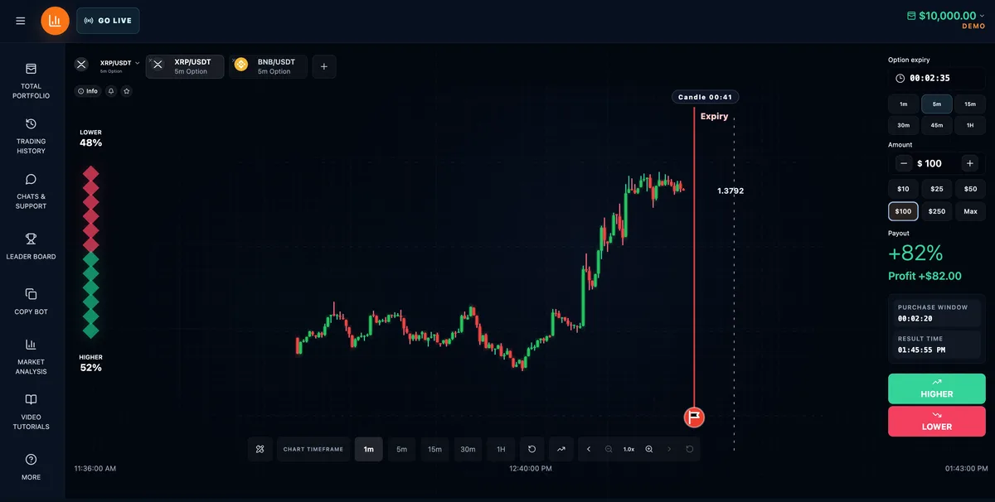Open the More help menu
This screenshot has height=502, width=995.
(31, 467)
